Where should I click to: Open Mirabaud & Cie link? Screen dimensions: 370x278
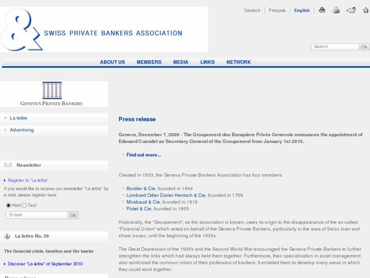[x=143, y=202]
